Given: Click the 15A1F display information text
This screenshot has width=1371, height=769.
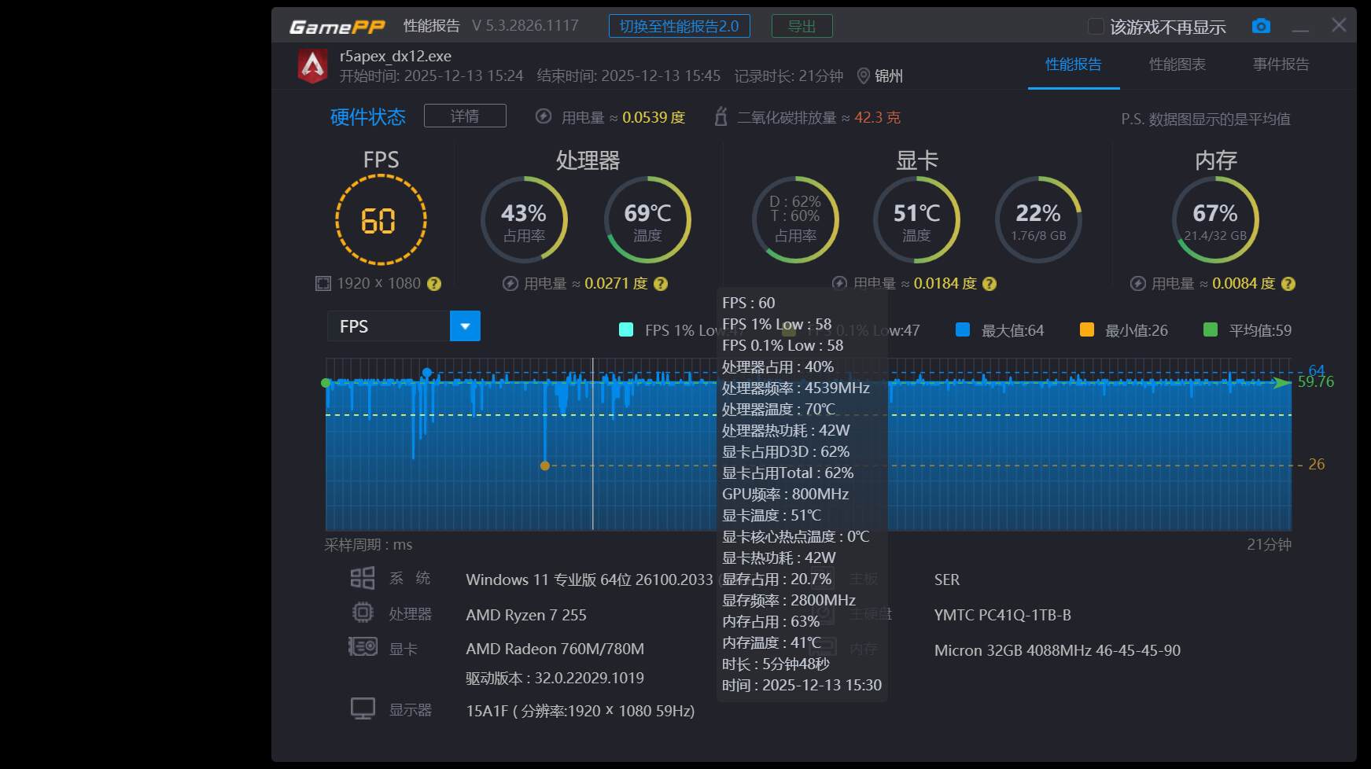Looking at the screenshot, I should pos(580,711).
